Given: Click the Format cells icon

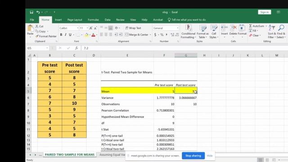Looking at the screenshot, I should tap(242, 28).
